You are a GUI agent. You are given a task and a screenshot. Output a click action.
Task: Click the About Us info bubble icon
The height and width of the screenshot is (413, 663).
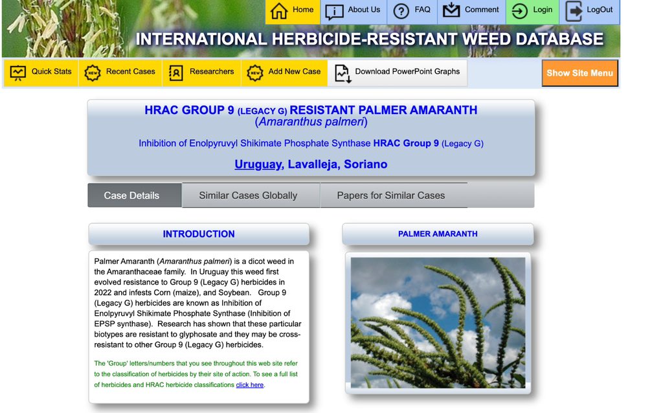tap(334, 12)
